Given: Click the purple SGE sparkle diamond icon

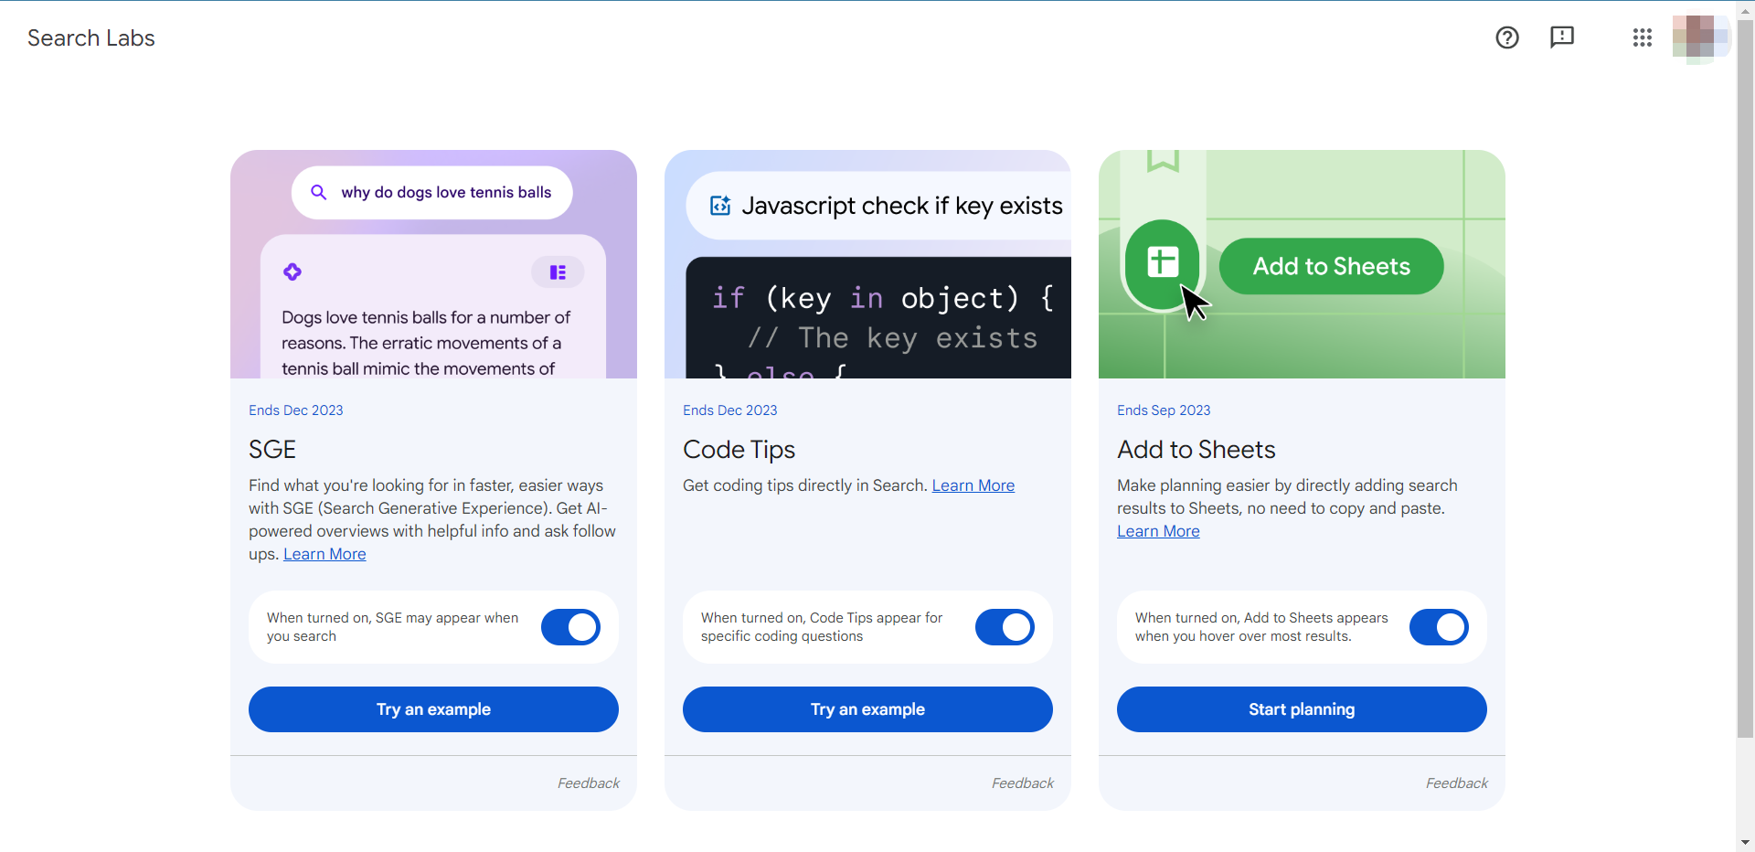Looking at the screenshot, I should [x=292, y=272].
